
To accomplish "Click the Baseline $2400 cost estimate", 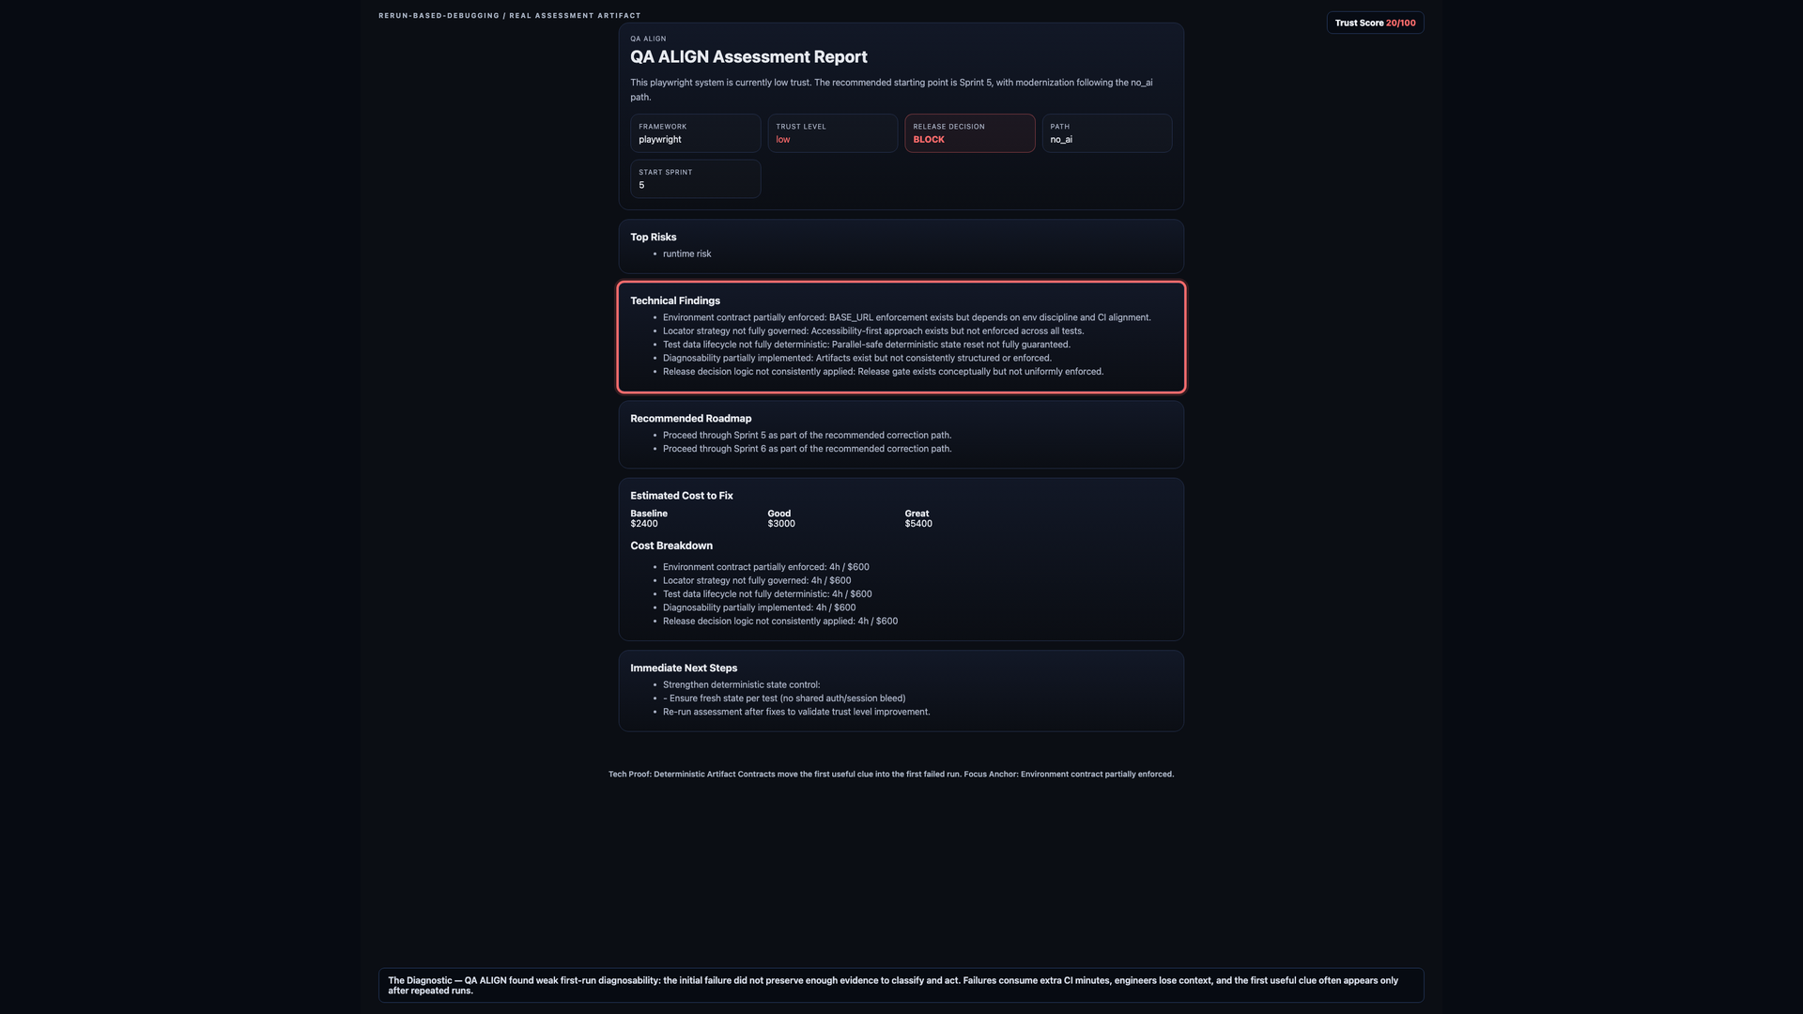I will pos(649,518).
